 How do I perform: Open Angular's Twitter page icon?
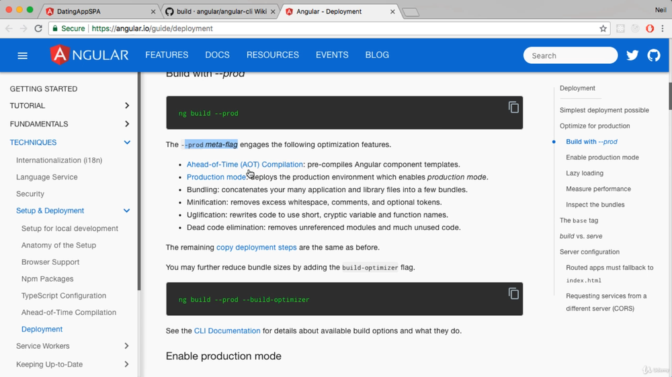[632, 56]
